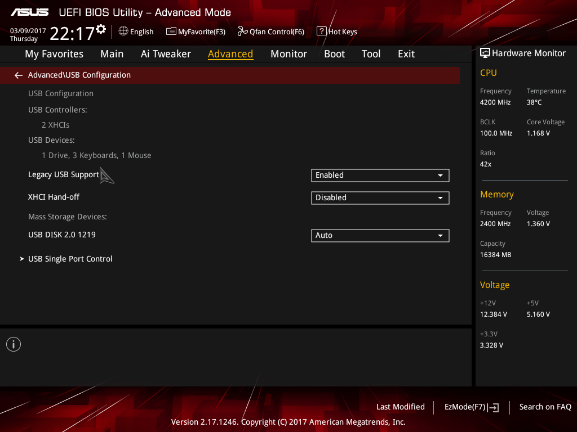Switch to the Monitor tab
The image size is (577, 432).
[288, 54]
